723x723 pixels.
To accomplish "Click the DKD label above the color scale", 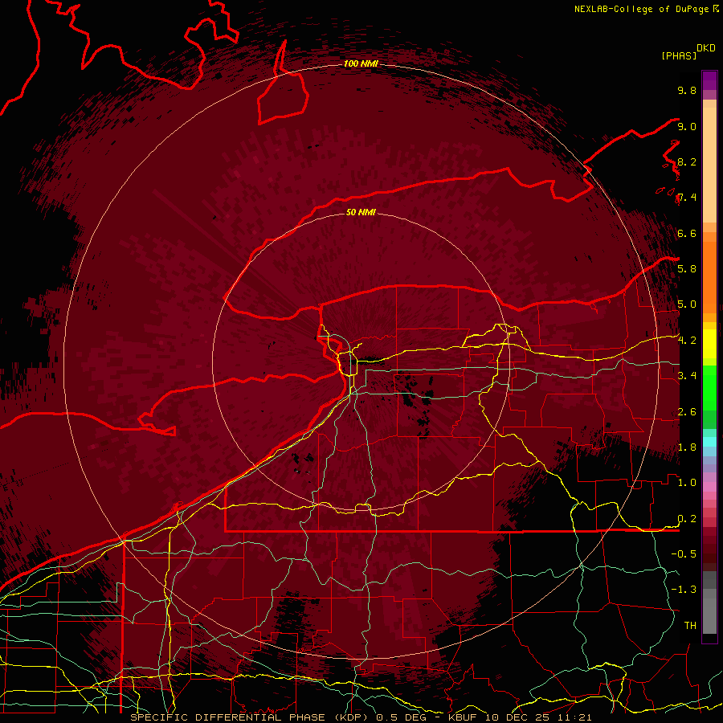I will [x=705, y=48].
